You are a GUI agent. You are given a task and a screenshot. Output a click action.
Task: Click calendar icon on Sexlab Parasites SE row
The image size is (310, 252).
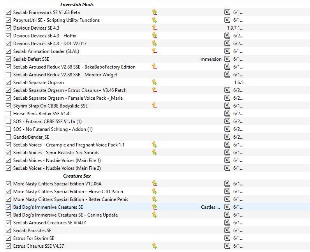point(227,231)
